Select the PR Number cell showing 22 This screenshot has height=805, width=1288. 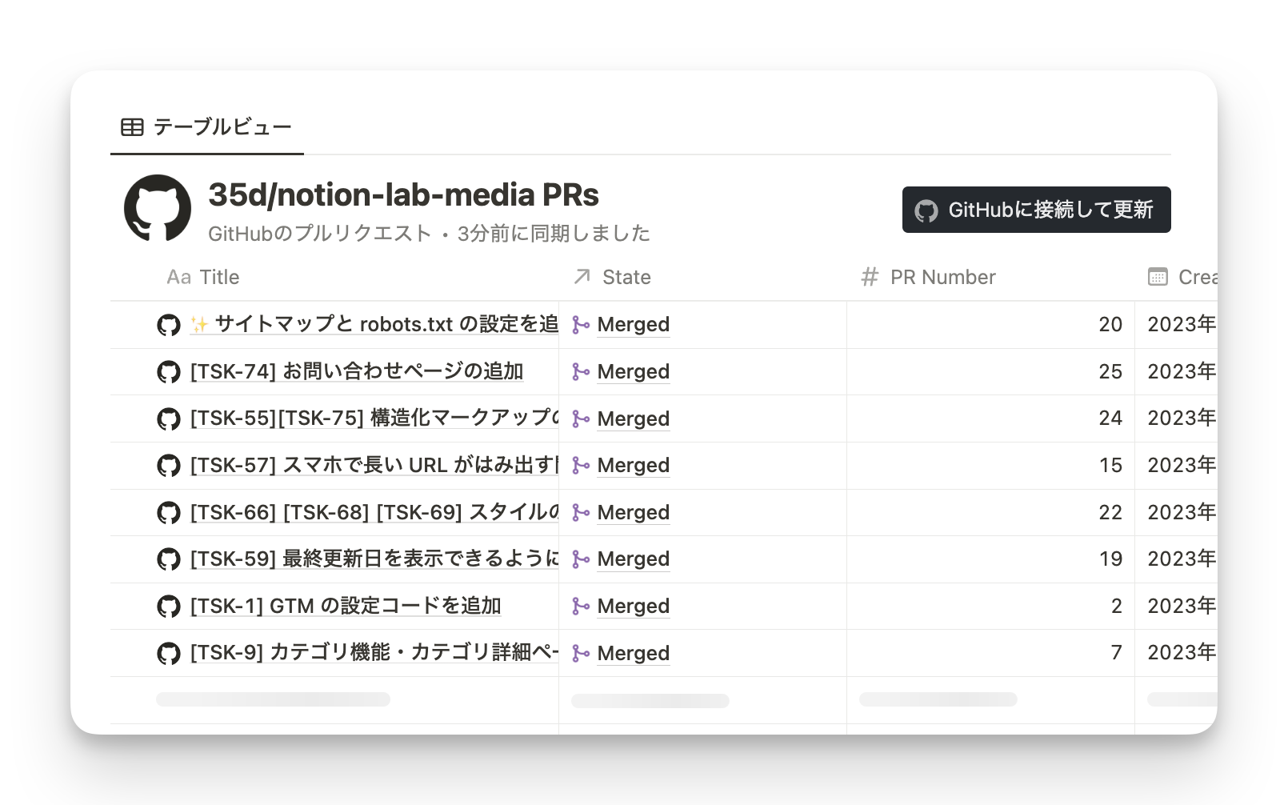990,513
